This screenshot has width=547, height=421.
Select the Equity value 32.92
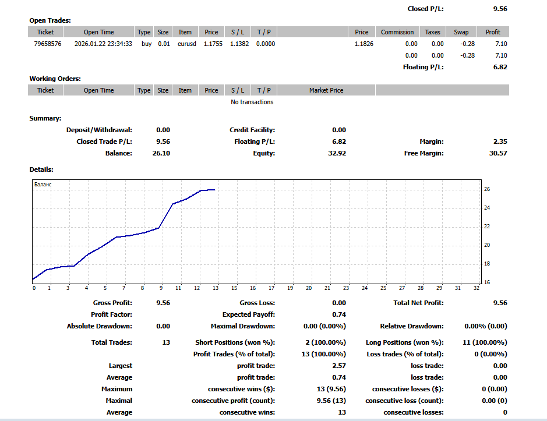[x=337, y=153]
